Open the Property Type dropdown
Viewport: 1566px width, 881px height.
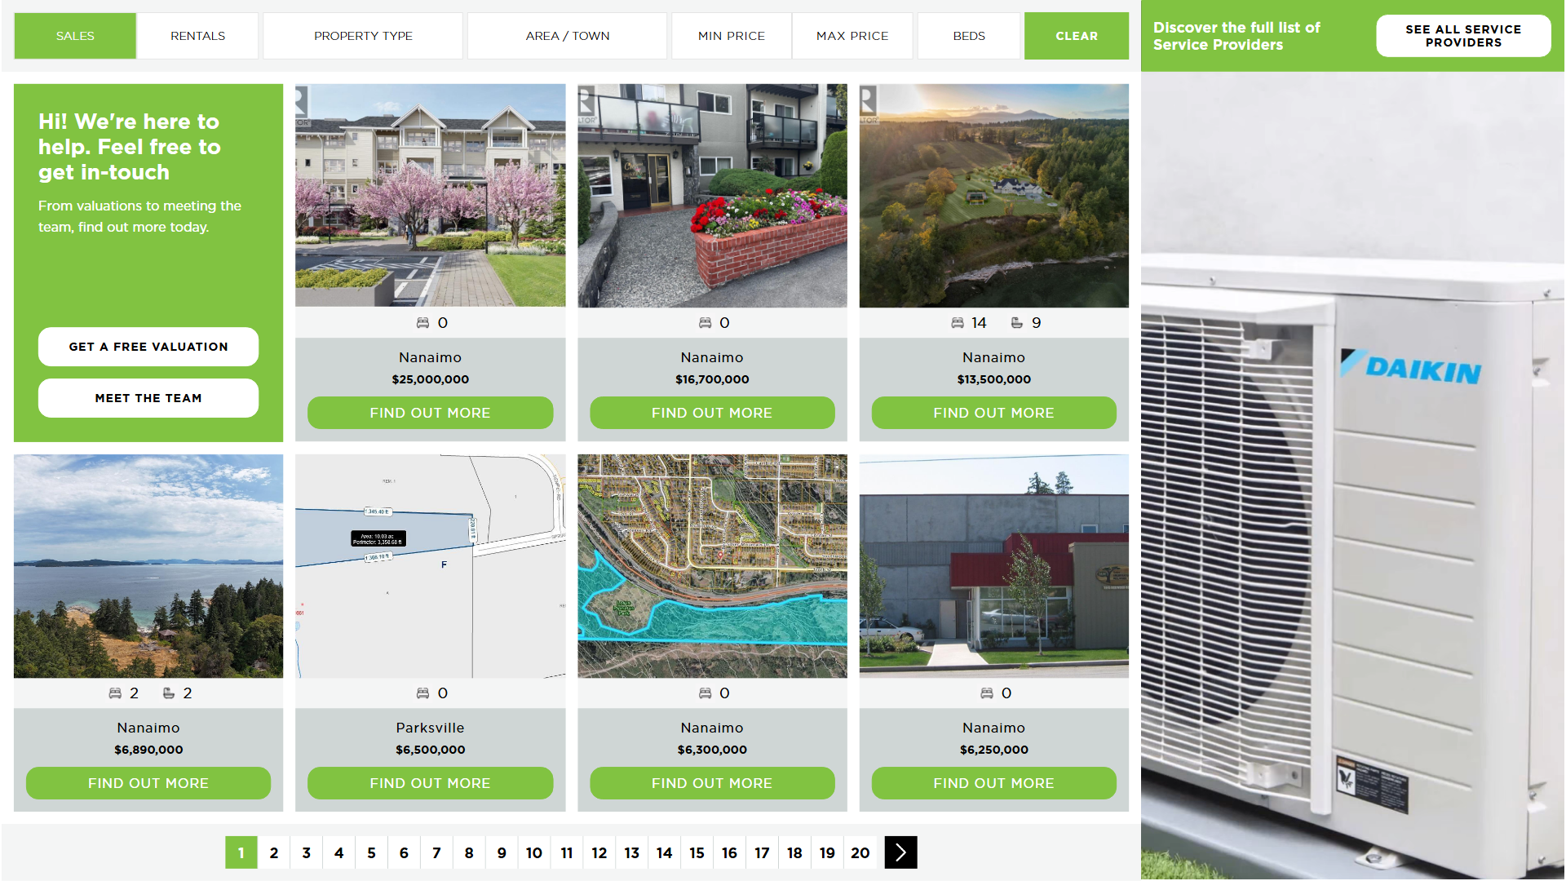(363, 36)
